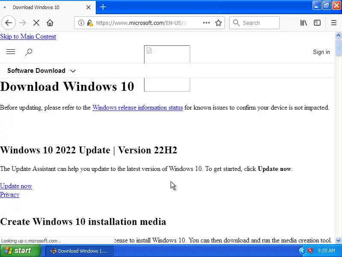The height and width of the screenshot is (257, 342).
Task: Click Windows 10 2022 Update heading
Action: 88,150
